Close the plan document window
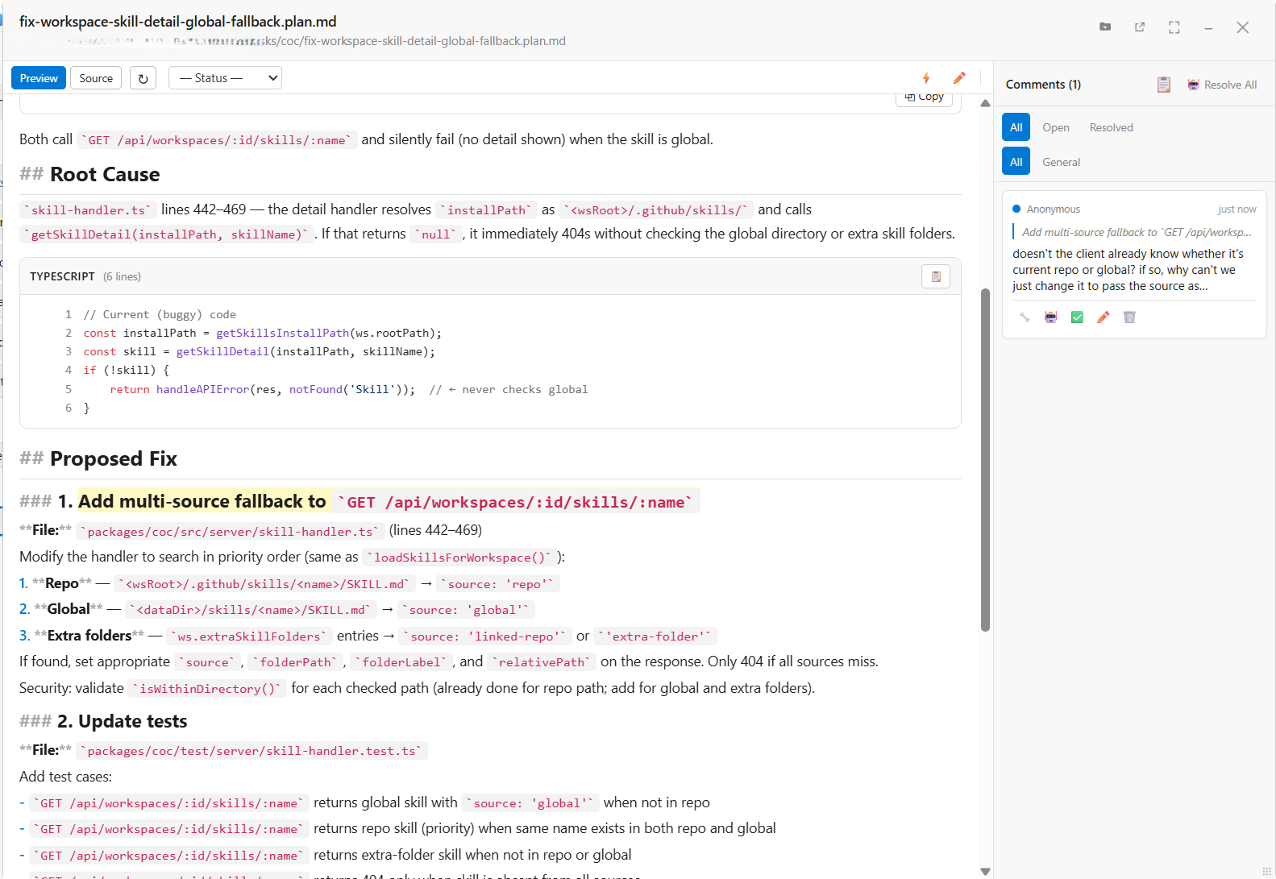 click(1243, 27)
